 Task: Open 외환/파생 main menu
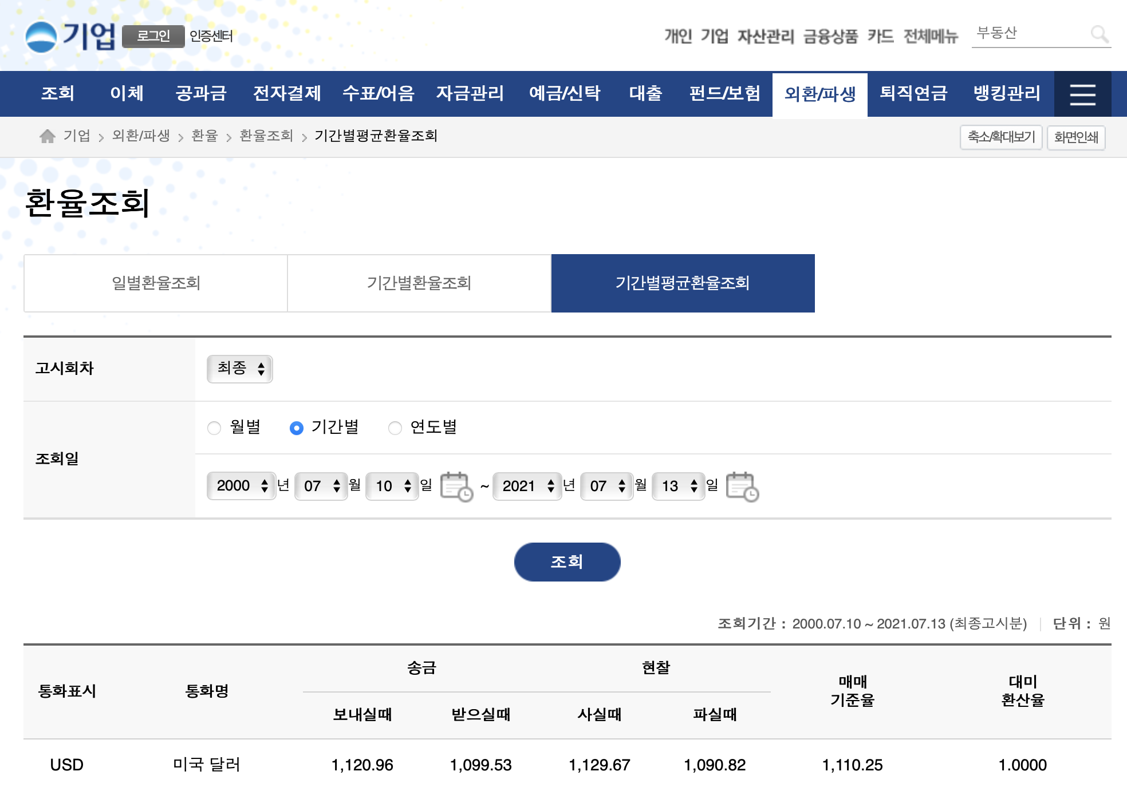point(819,94)
